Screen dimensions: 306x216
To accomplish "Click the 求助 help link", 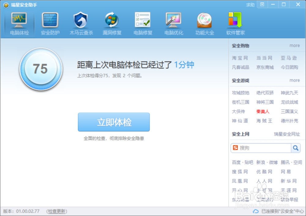I will pyautogui.click(x=250, y=5).
